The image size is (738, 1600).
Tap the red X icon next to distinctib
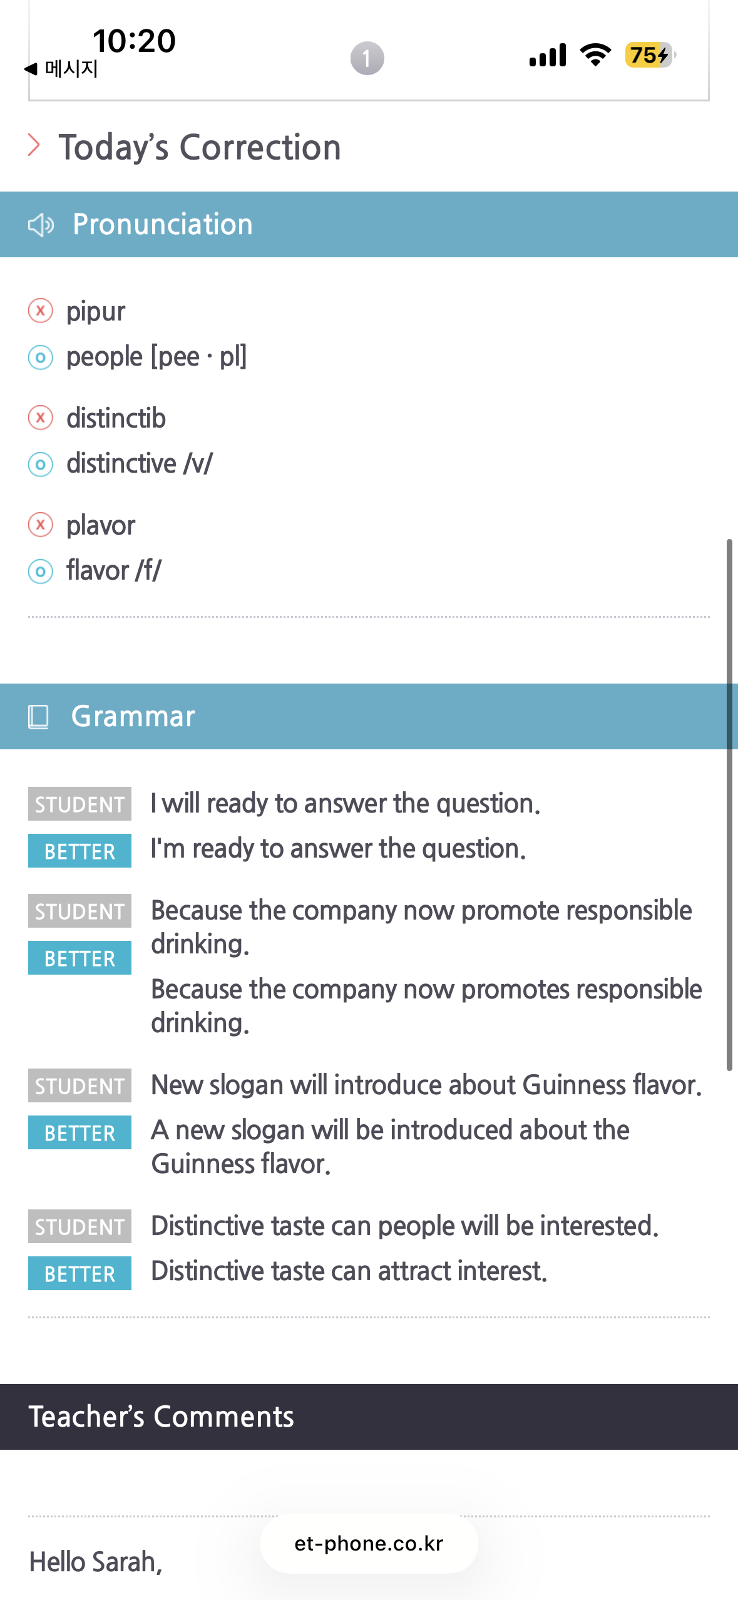pos(41,418)
